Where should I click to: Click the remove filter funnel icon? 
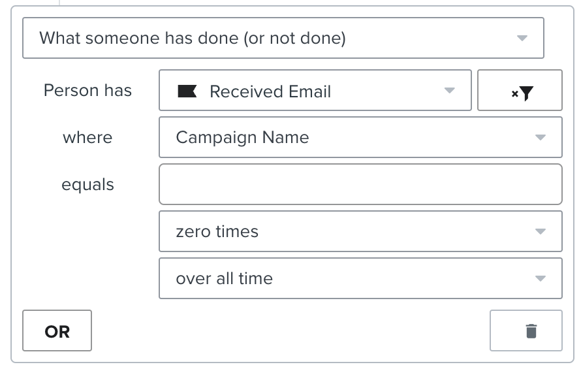(523, 93)
